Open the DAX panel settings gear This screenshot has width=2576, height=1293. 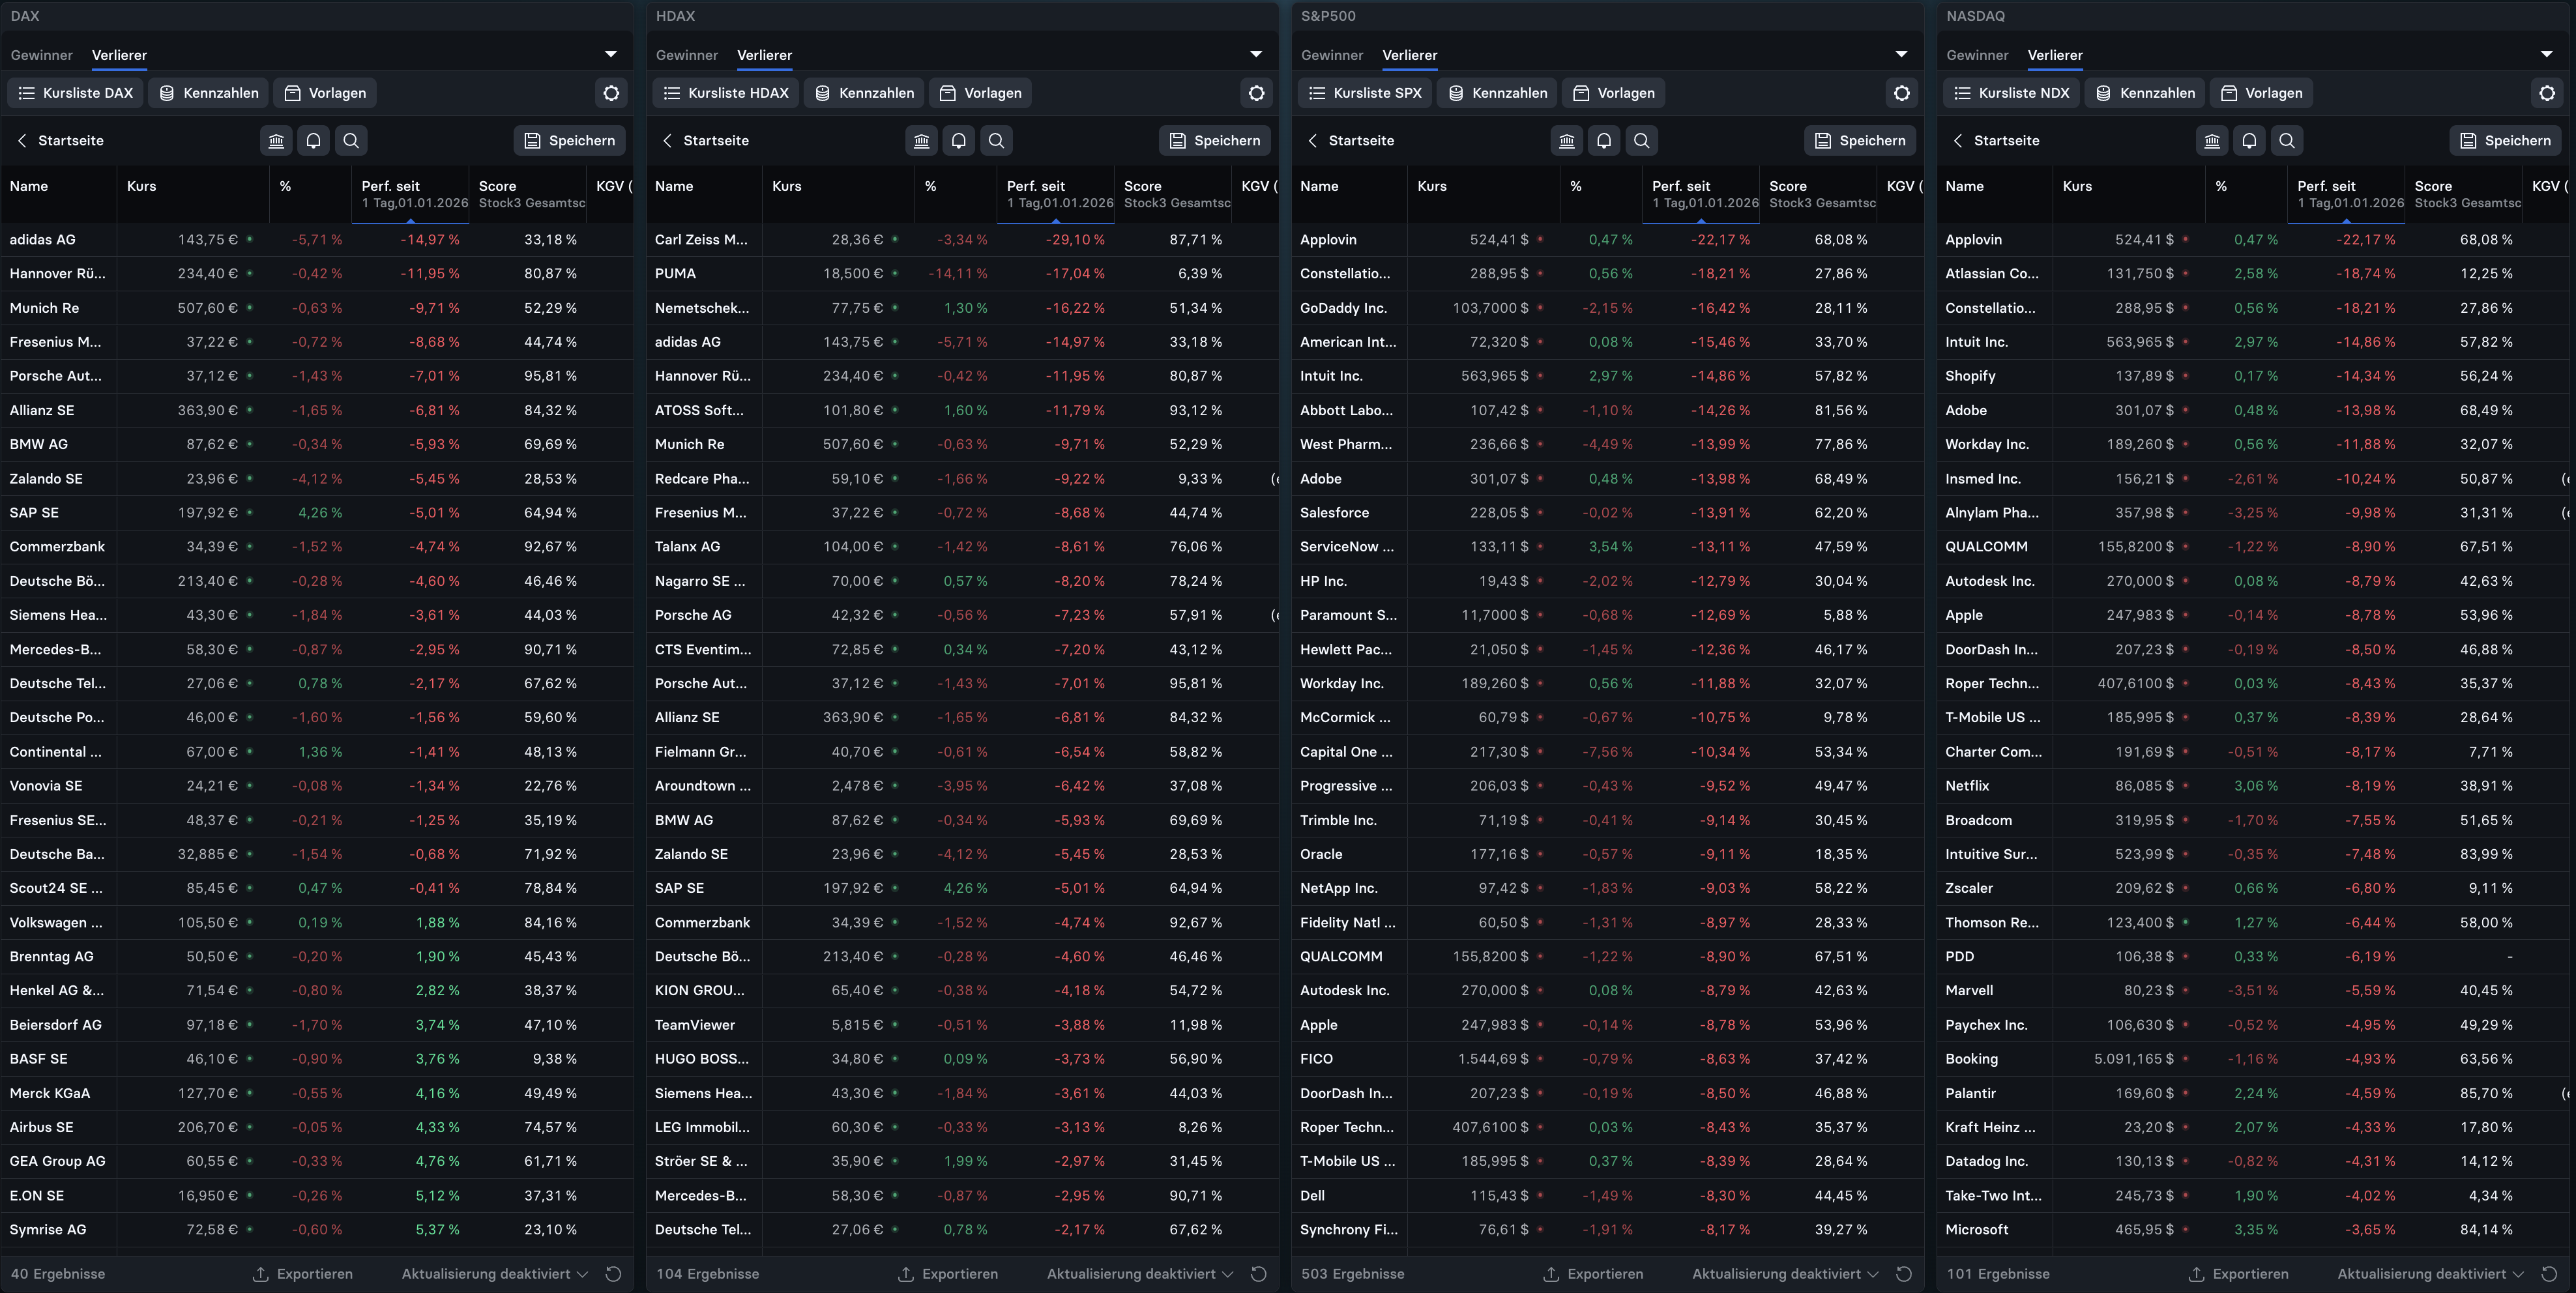(x=611, y=93)
